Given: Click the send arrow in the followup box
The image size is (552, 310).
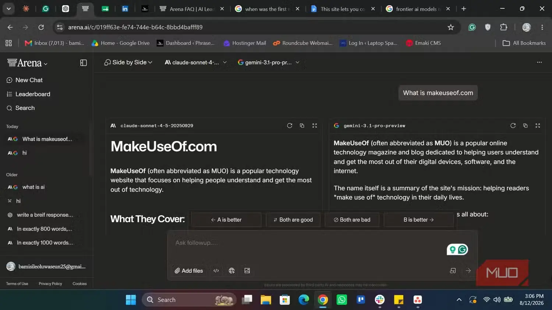Looking at the screenshot, I should coord(468,271).
